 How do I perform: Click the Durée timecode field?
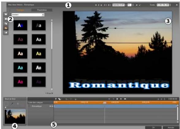(163, 5)
